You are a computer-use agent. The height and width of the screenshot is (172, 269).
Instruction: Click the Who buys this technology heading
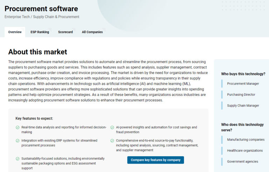(x=243, y=74)
